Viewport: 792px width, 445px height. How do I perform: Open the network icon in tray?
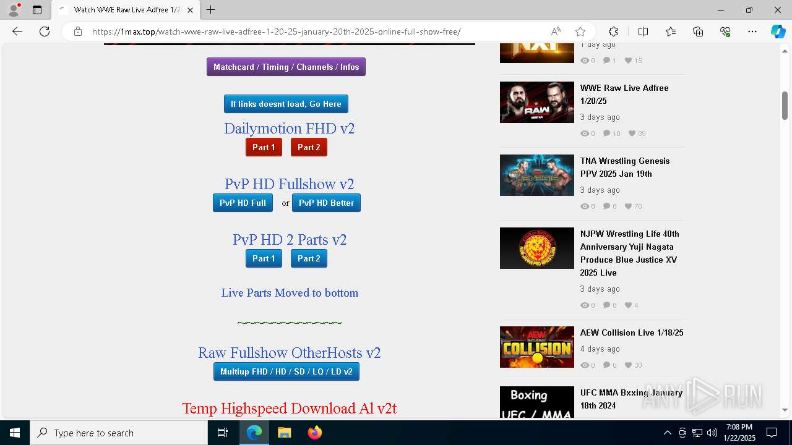(x=697, y=433)
